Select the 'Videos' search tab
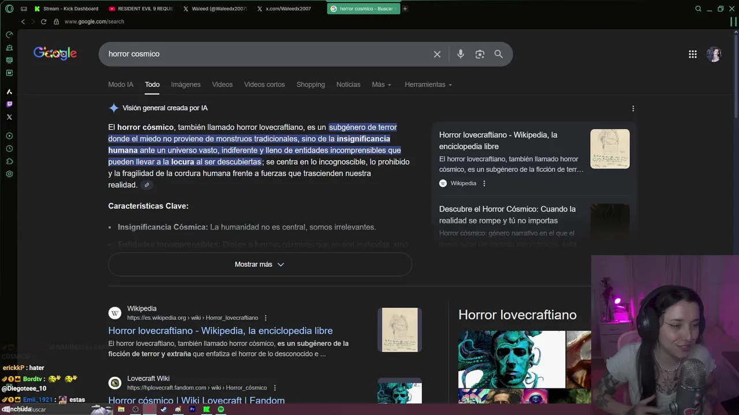Viewport: 739px width, 415px height. (222, 85)
